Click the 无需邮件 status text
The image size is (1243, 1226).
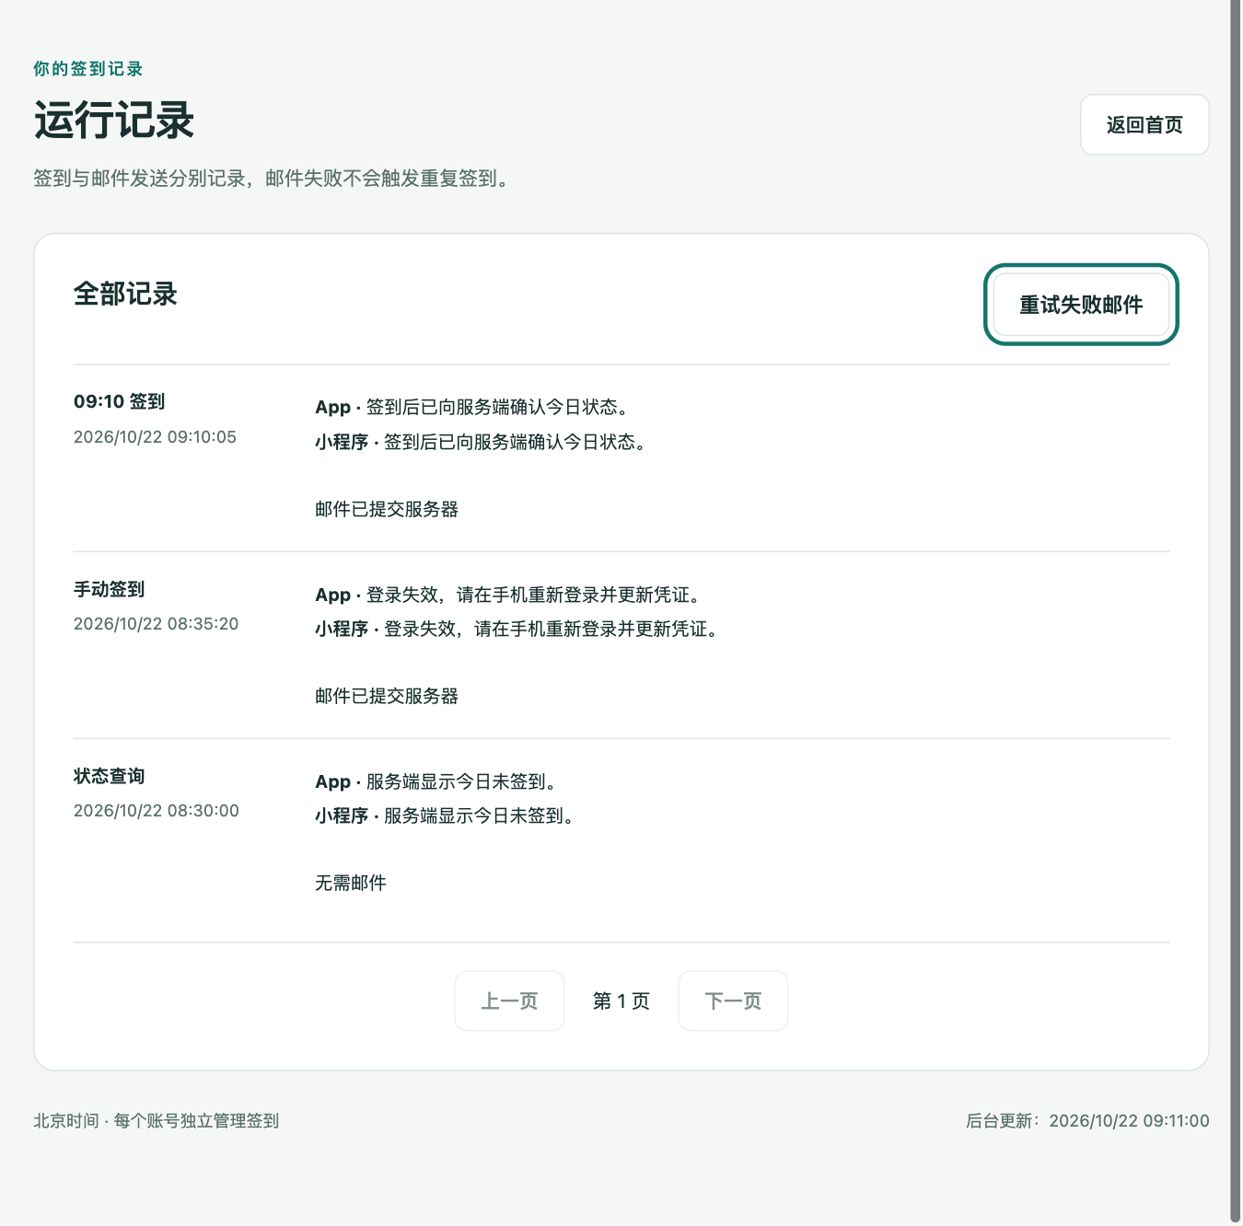click(x=351, y=883)
